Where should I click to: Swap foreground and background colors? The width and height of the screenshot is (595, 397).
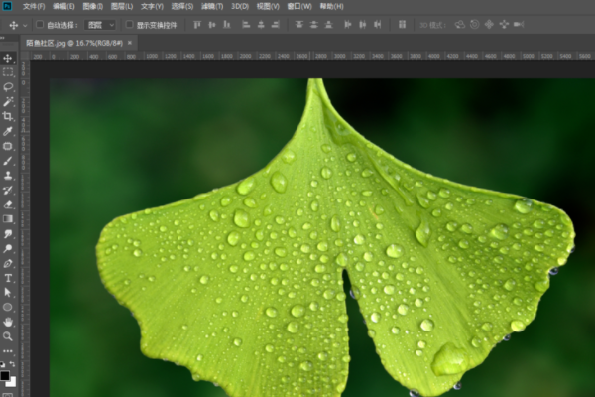pos(13,364)
